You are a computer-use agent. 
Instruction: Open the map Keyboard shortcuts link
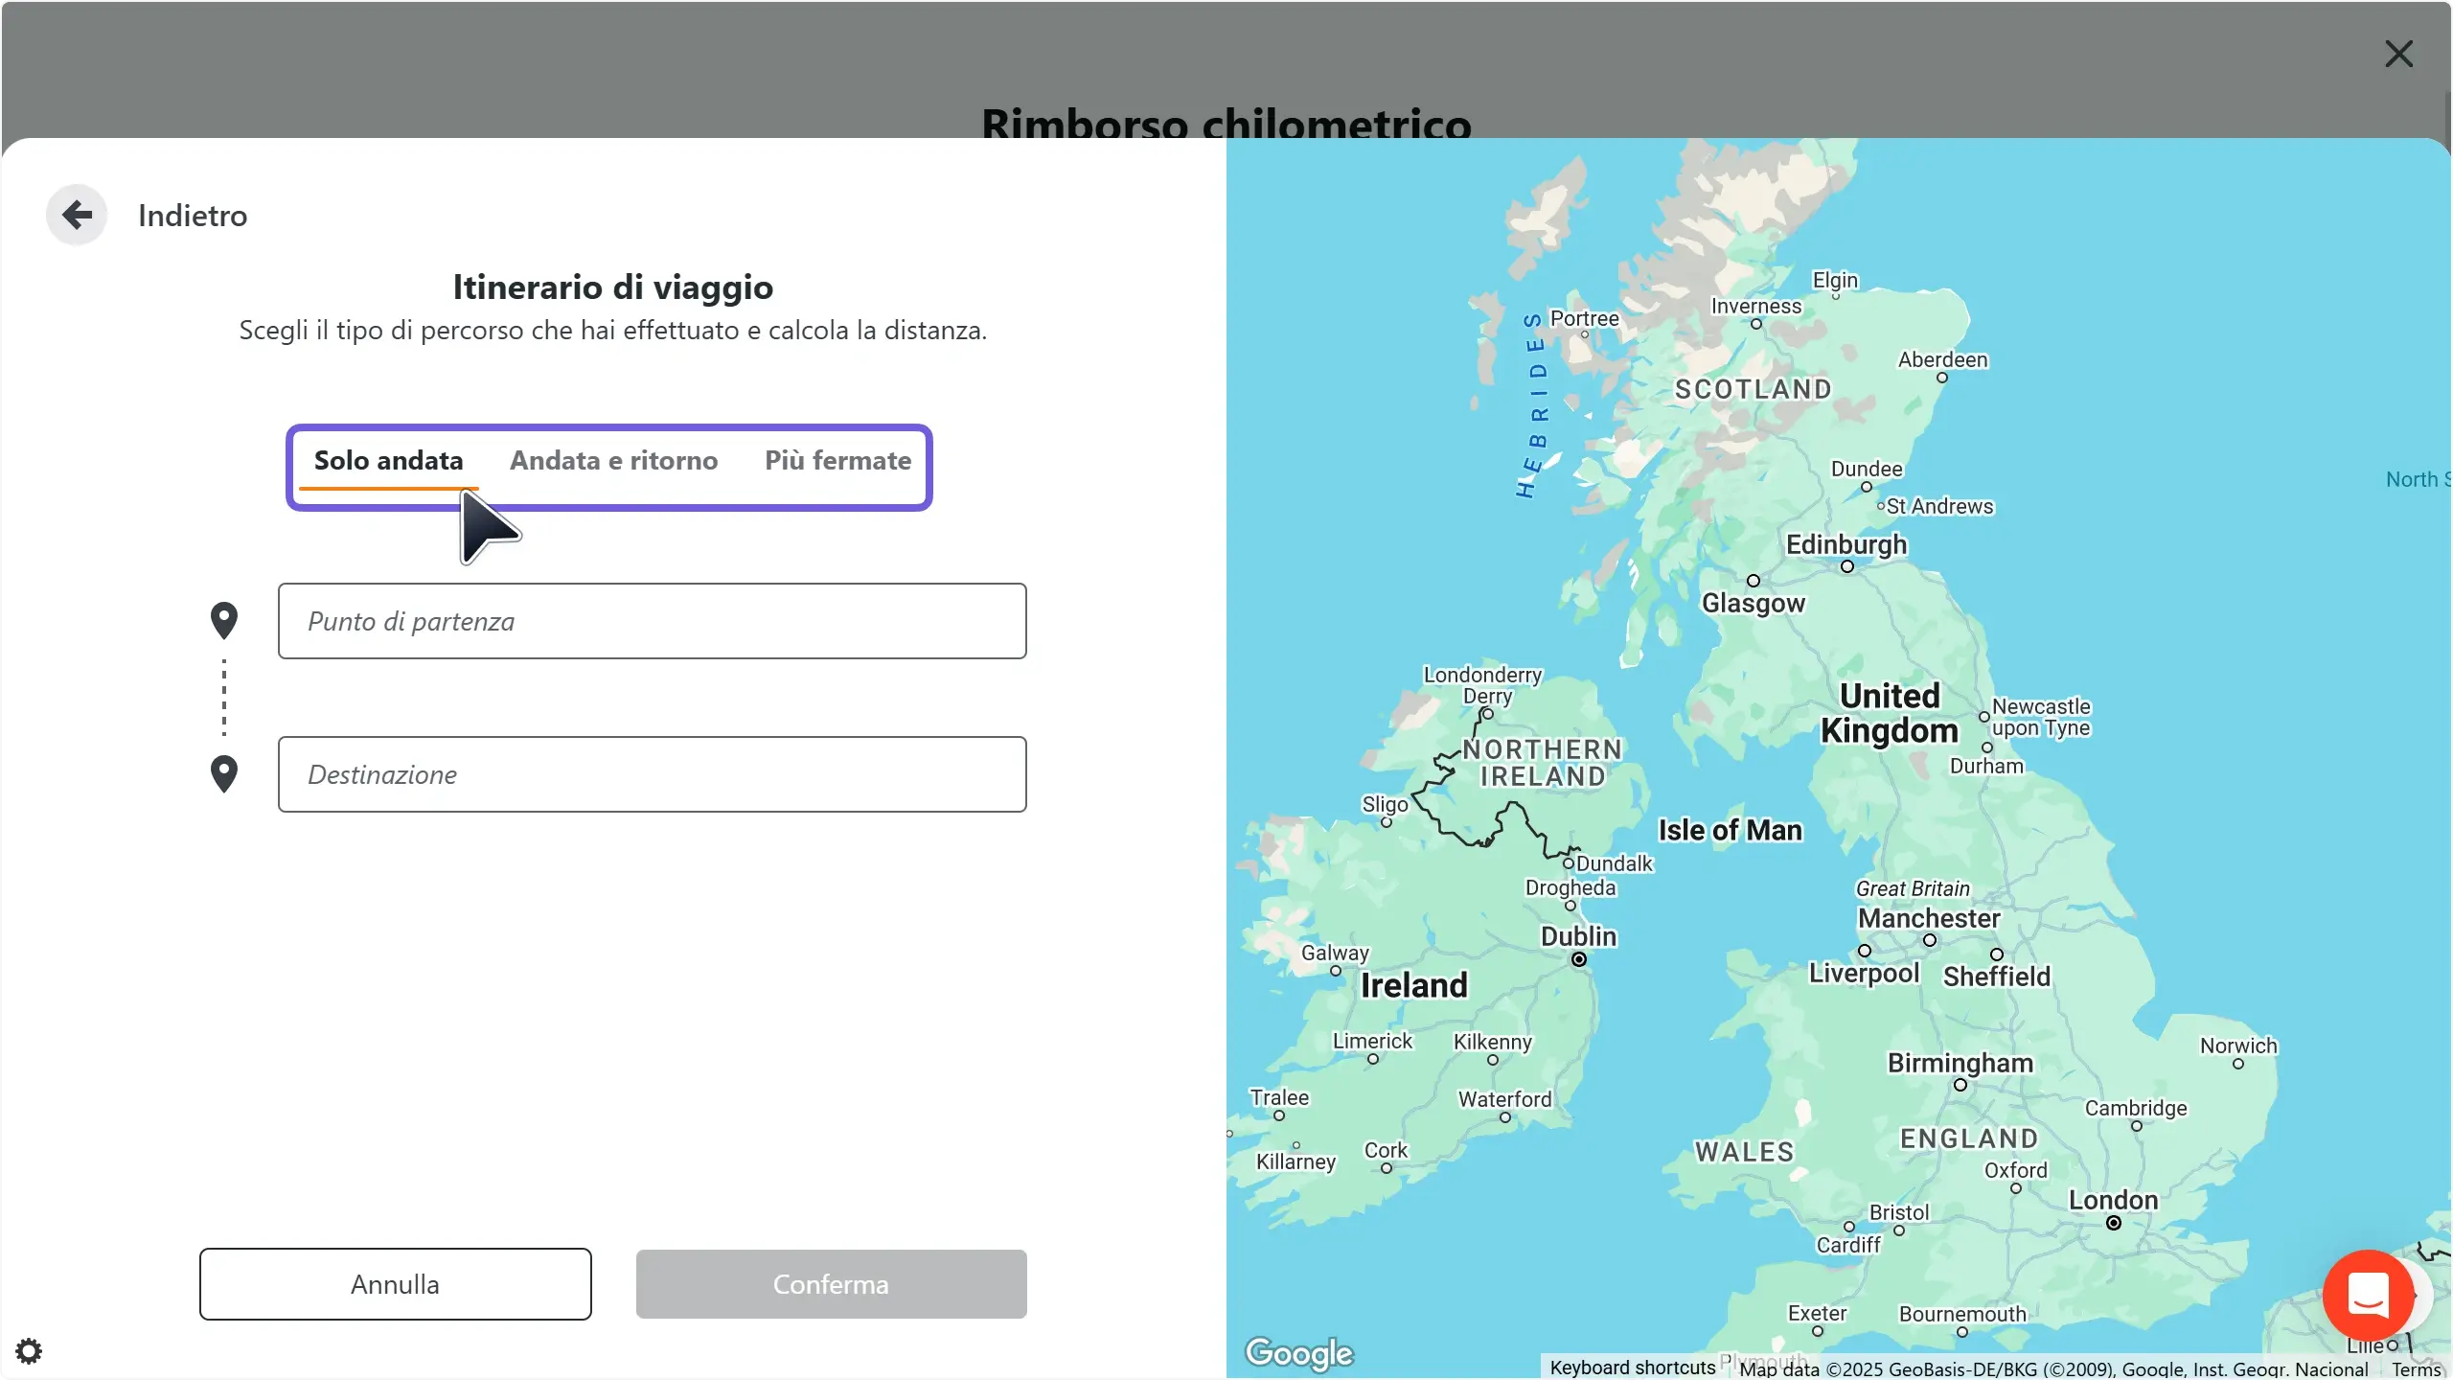[1633, 1368]
